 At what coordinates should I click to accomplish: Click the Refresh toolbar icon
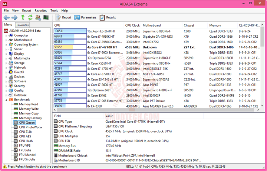[x=30, y=17]
